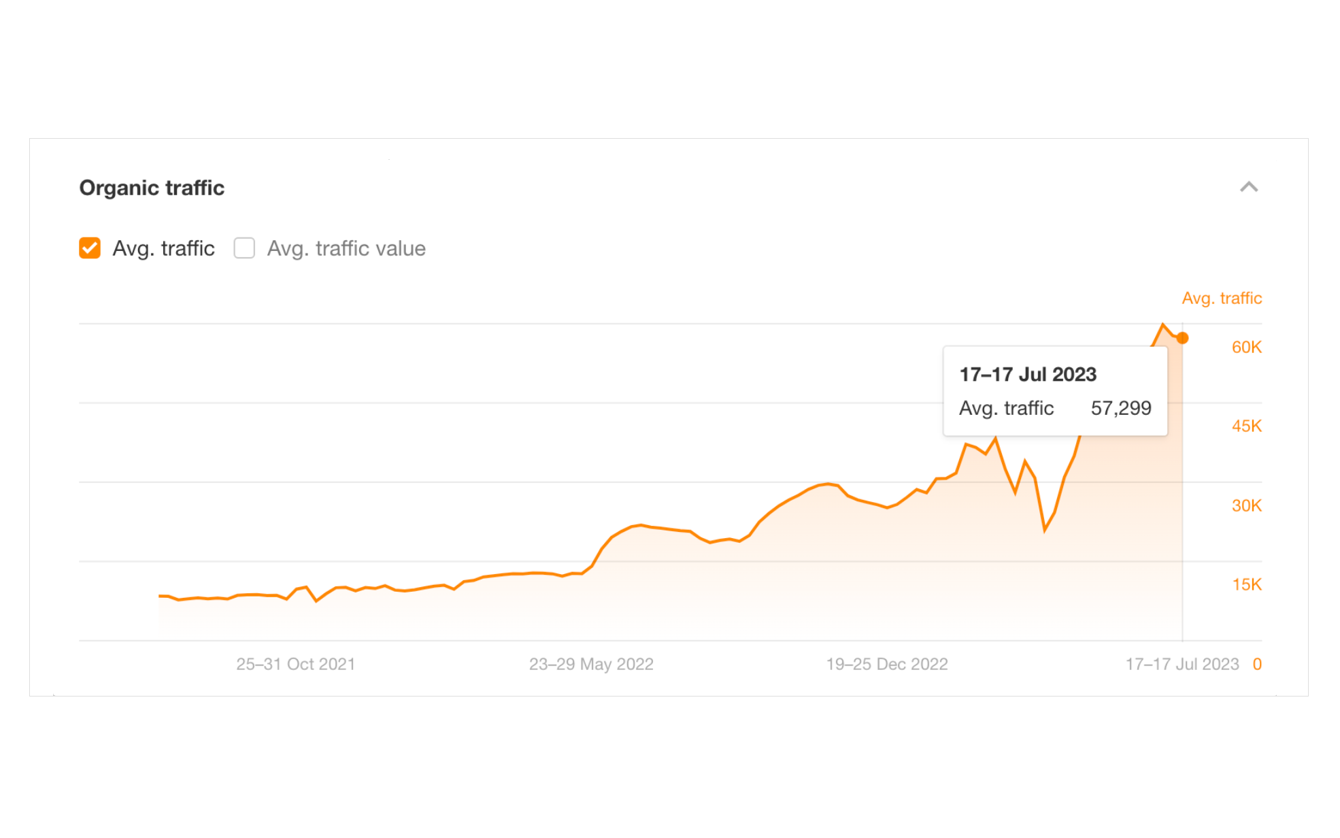Click the 17–17 Jul 2023 axis label
This screenshot has height=838, width=1340.
tap(1182, 664)
